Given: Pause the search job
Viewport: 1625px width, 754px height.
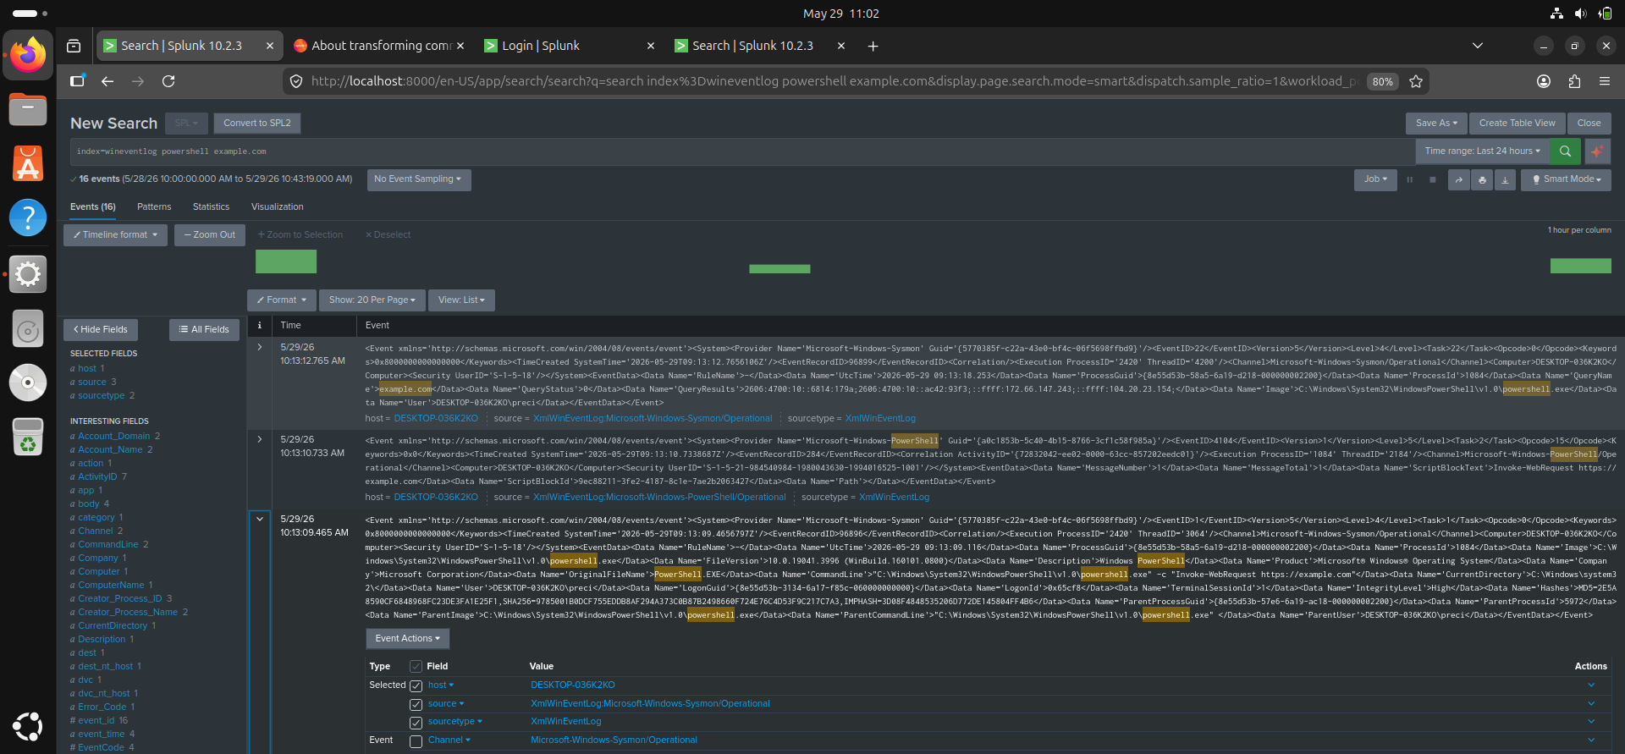Looking at the screenshot, I should pos(1410,179).
